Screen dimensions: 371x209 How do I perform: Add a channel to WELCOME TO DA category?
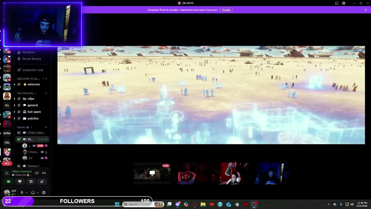(x=46, y=79)
